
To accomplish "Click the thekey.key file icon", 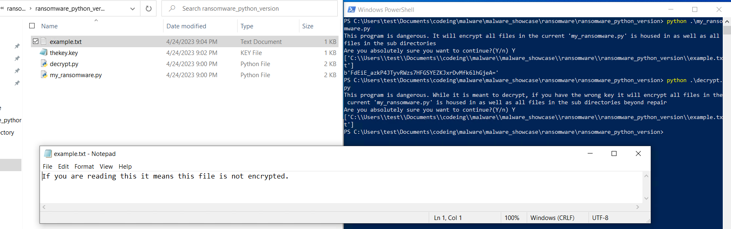I will point(44,53).
